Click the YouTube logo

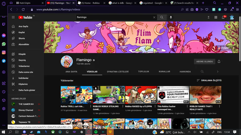click(x=25, y=17)
